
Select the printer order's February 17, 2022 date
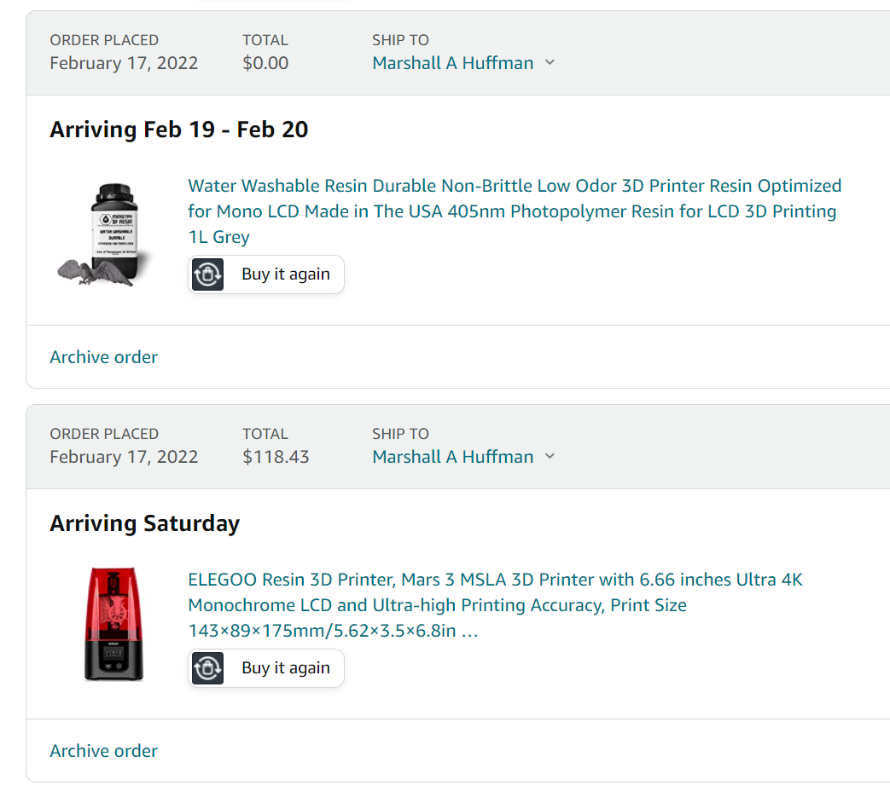(x=124, y=457)
